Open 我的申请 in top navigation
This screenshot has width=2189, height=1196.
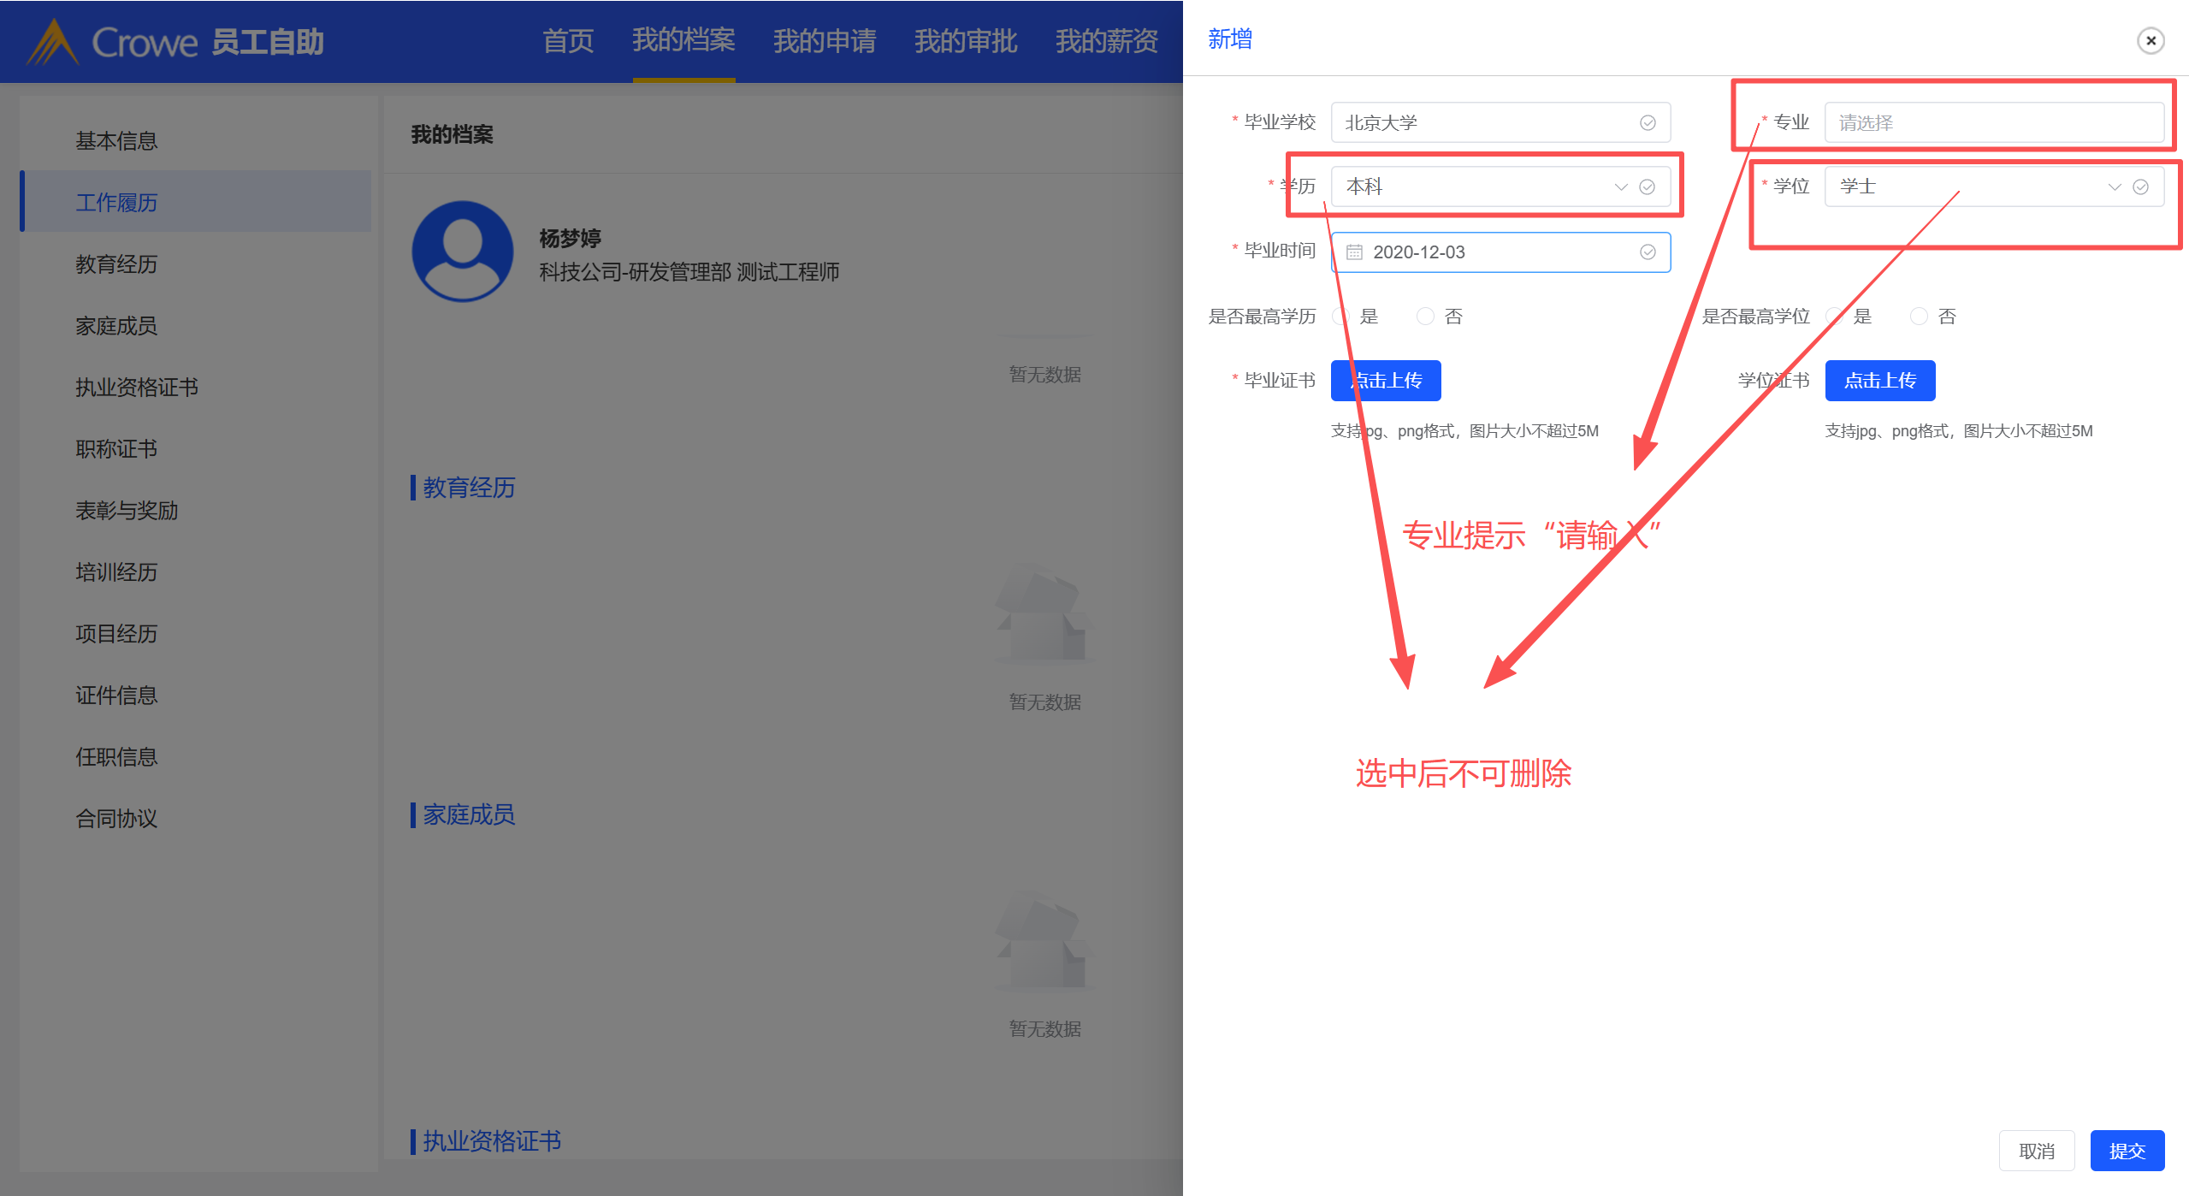tap(824, 40)
